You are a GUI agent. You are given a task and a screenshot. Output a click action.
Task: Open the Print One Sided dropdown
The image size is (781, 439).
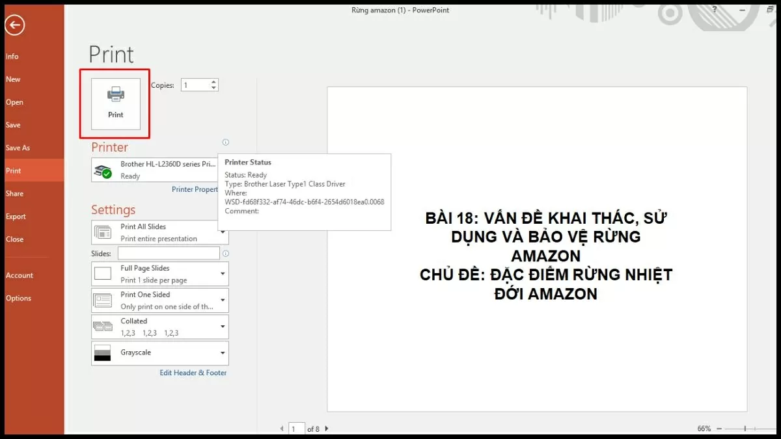(x=222, y=300)
